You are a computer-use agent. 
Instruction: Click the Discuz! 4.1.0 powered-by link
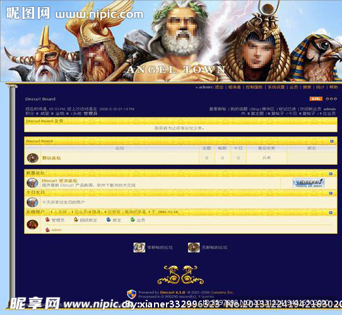(x=172, y=292)
